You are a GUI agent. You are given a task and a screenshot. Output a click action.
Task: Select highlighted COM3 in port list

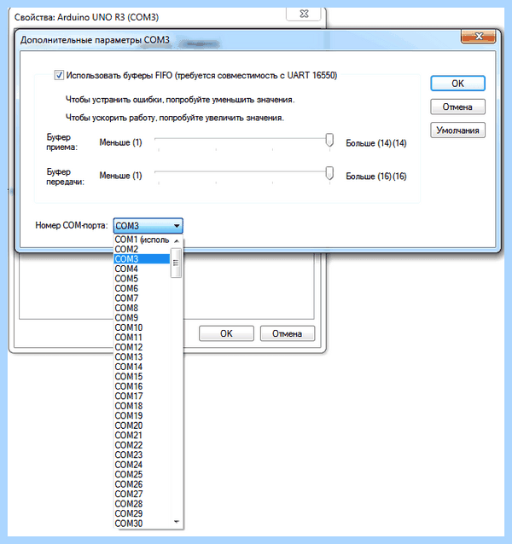point(142,259)
